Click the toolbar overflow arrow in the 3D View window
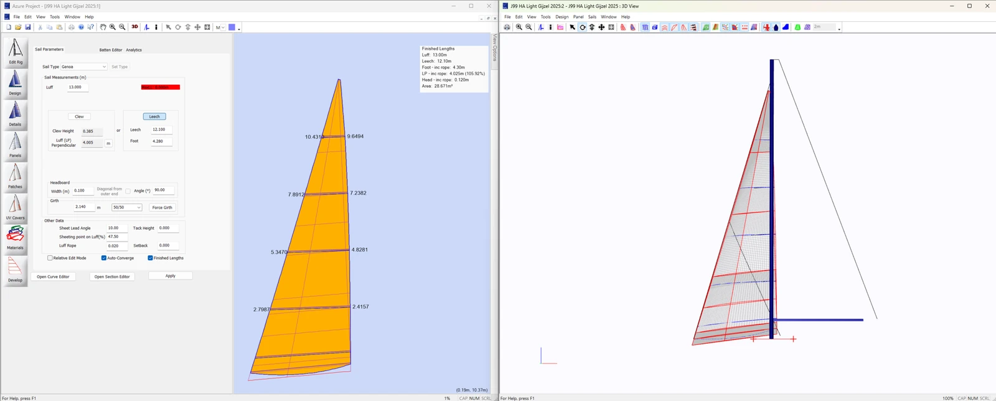The image size is (996, 401). tap(839, 29)
